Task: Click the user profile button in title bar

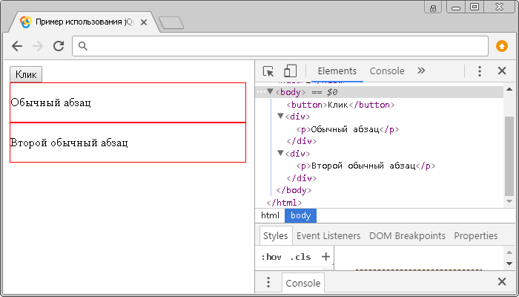Action: 432,7
